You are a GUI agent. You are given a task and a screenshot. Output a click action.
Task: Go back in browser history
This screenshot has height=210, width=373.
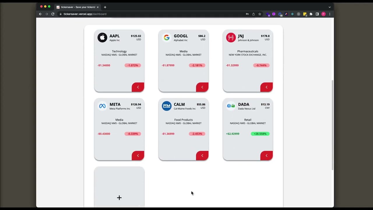click(40, 14)
